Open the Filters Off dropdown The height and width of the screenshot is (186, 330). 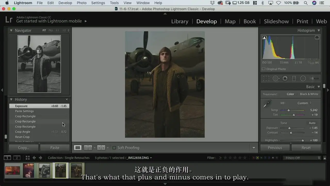click(x=302, y=158)
